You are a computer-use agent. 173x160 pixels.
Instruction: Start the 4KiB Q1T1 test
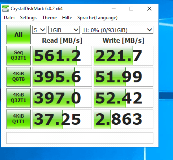point(18,119)
